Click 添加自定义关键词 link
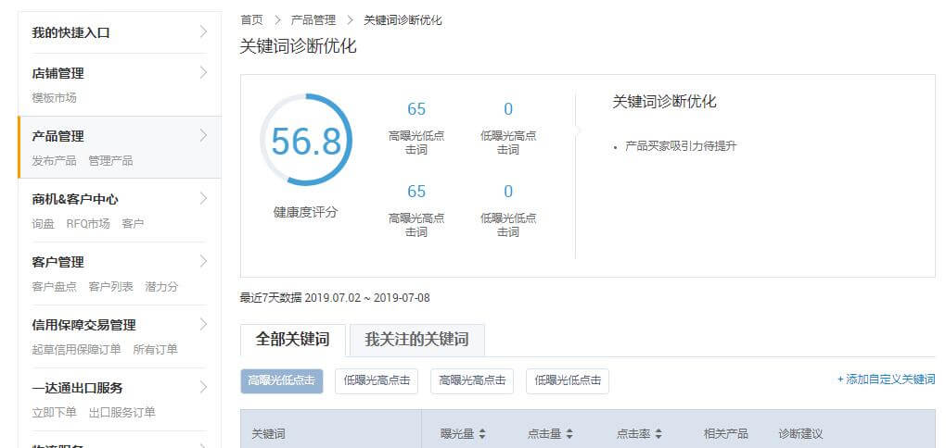 pos(886,380)
